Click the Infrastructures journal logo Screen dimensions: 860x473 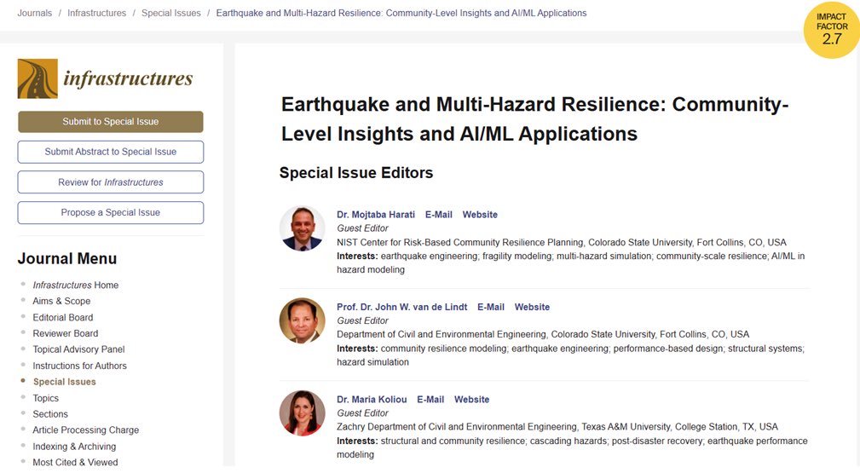[x=106, y=78]
